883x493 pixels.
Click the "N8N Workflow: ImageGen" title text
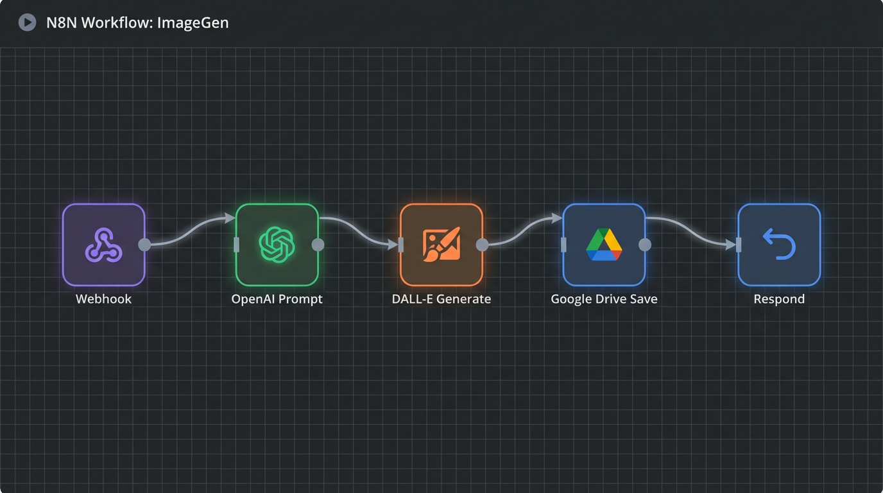pyautogui.click(x=137, y=23)
